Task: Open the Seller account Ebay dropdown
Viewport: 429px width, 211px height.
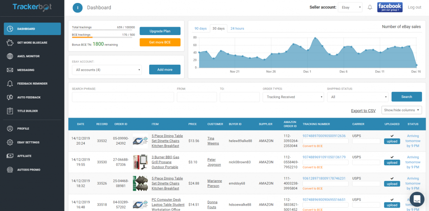Action: pos(350,8)
